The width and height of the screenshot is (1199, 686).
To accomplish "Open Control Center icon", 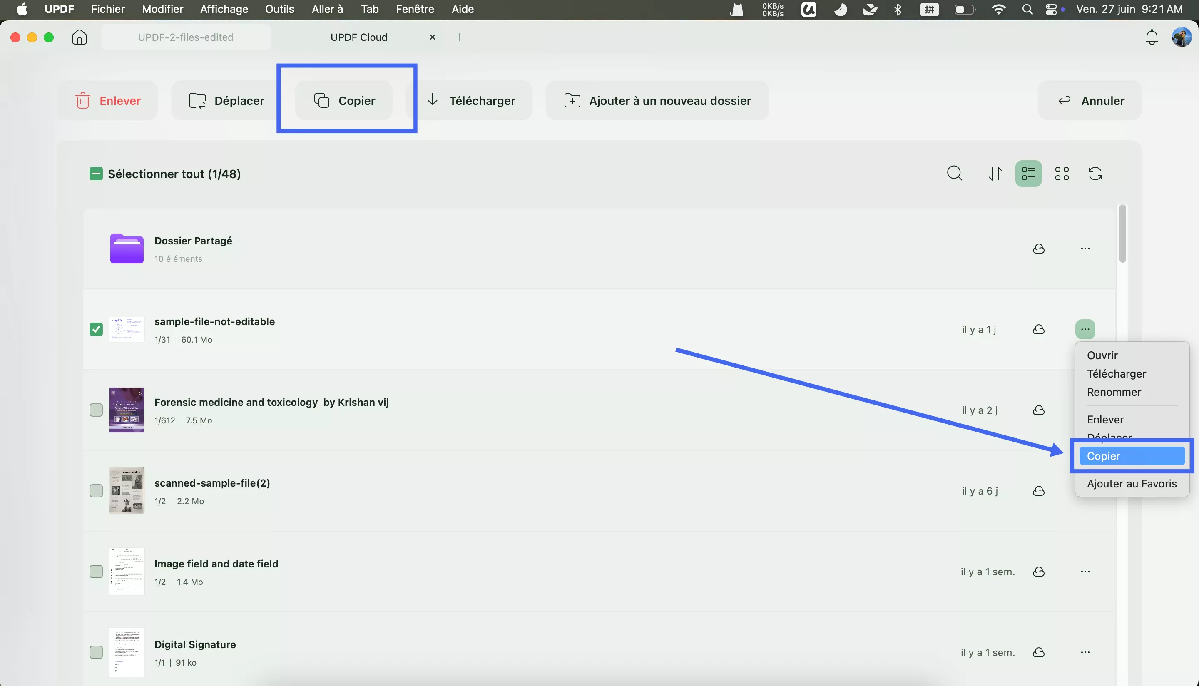I will [1051, 10].
